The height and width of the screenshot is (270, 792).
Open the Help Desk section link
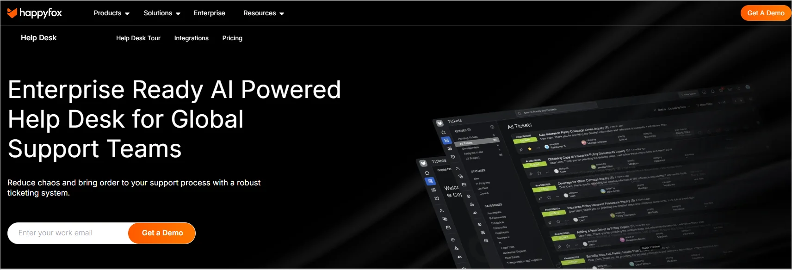[38, 38]
